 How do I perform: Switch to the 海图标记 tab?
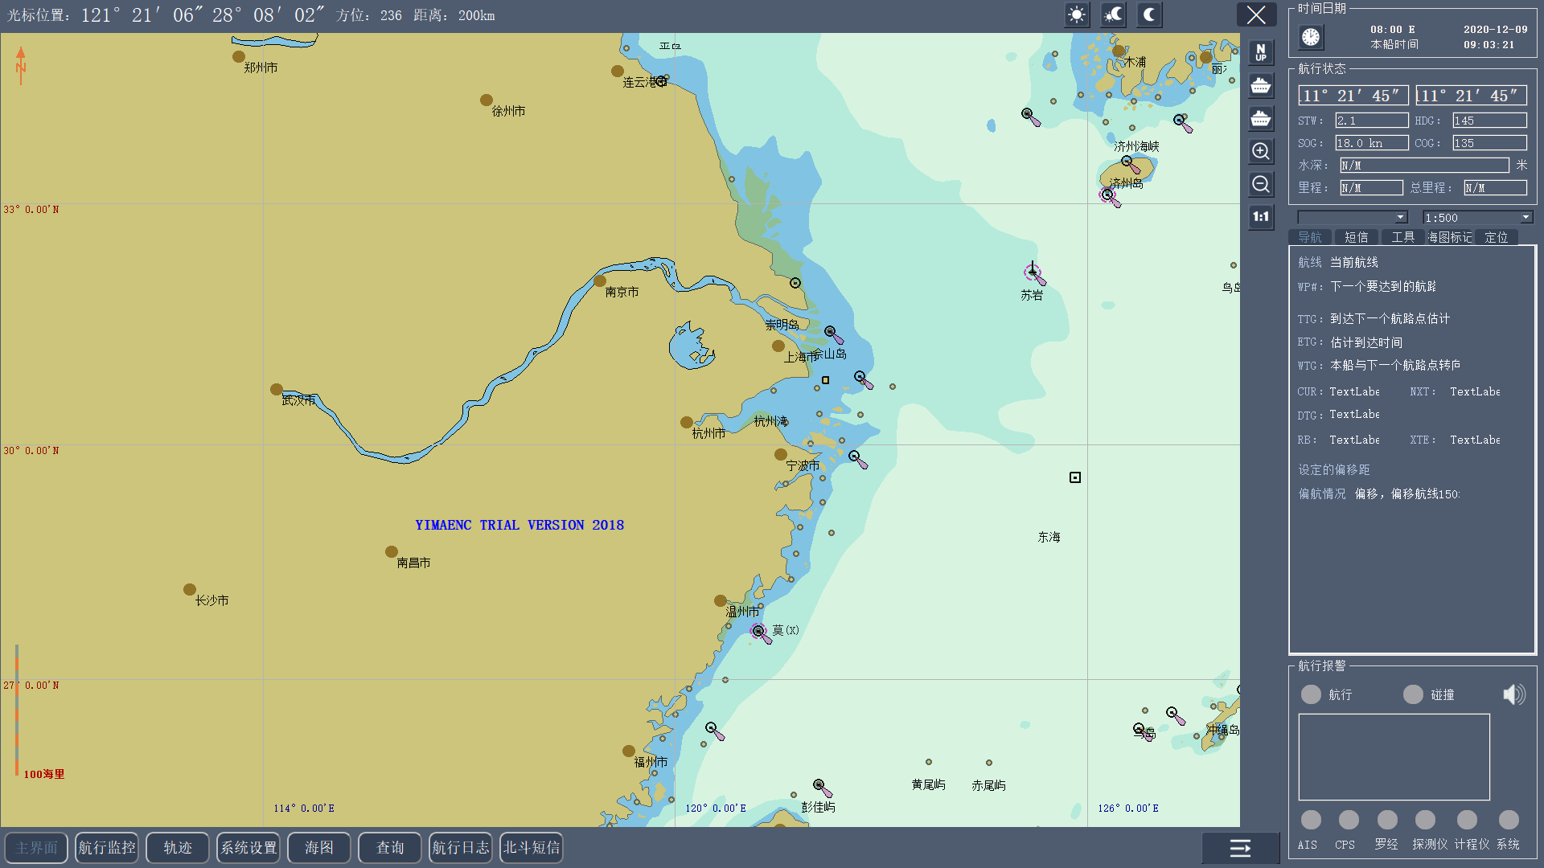tap(1450, 237)
